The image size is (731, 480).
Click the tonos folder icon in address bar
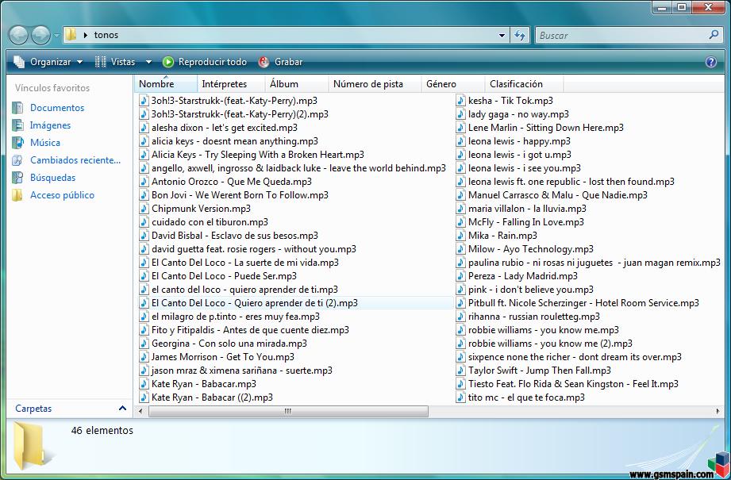[71, 34]
